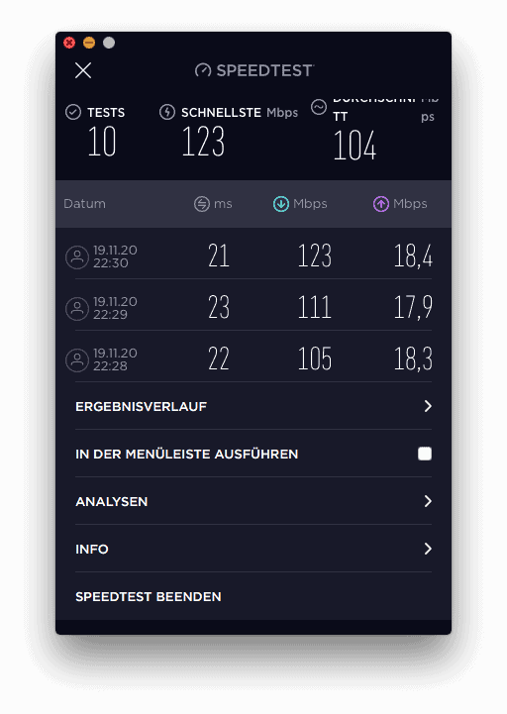Open the Analysen menu entry
This screenshot has height=714, width=507.
point(253,501)
